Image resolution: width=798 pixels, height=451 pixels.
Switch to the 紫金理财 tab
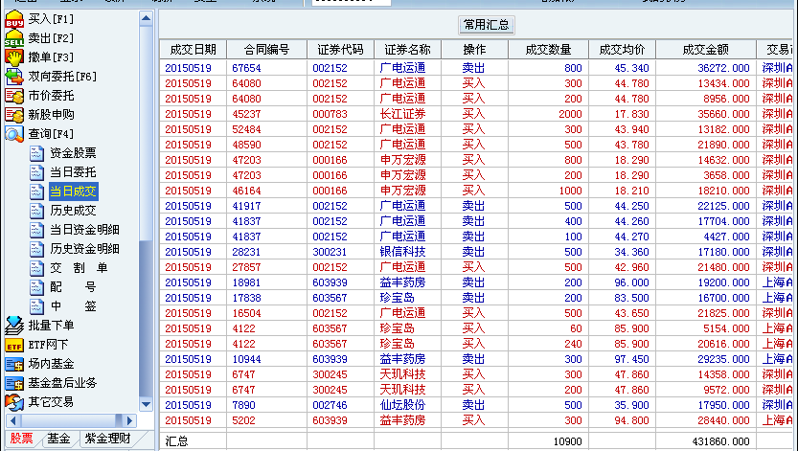(108, 439)
